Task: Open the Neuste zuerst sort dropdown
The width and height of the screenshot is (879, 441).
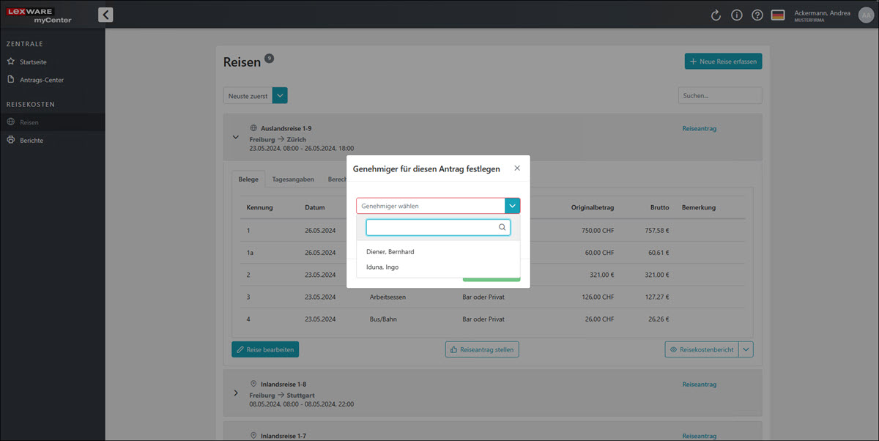Action: (x=280, y=96)
